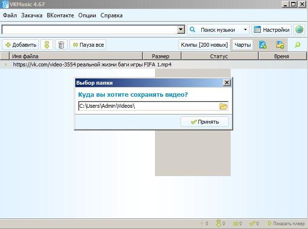
Task: Click Показать плеер in status bar
Action: click(x=286, y=223)
